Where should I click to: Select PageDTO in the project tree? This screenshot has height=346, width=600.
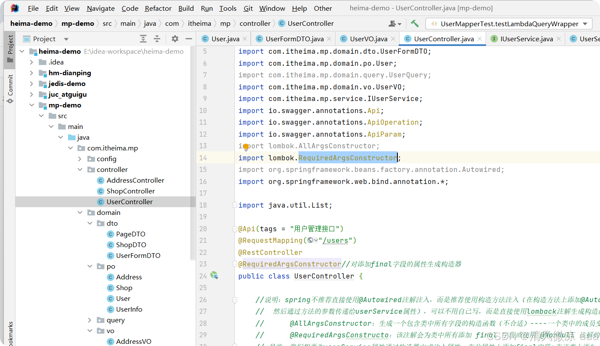click(131, 234)
